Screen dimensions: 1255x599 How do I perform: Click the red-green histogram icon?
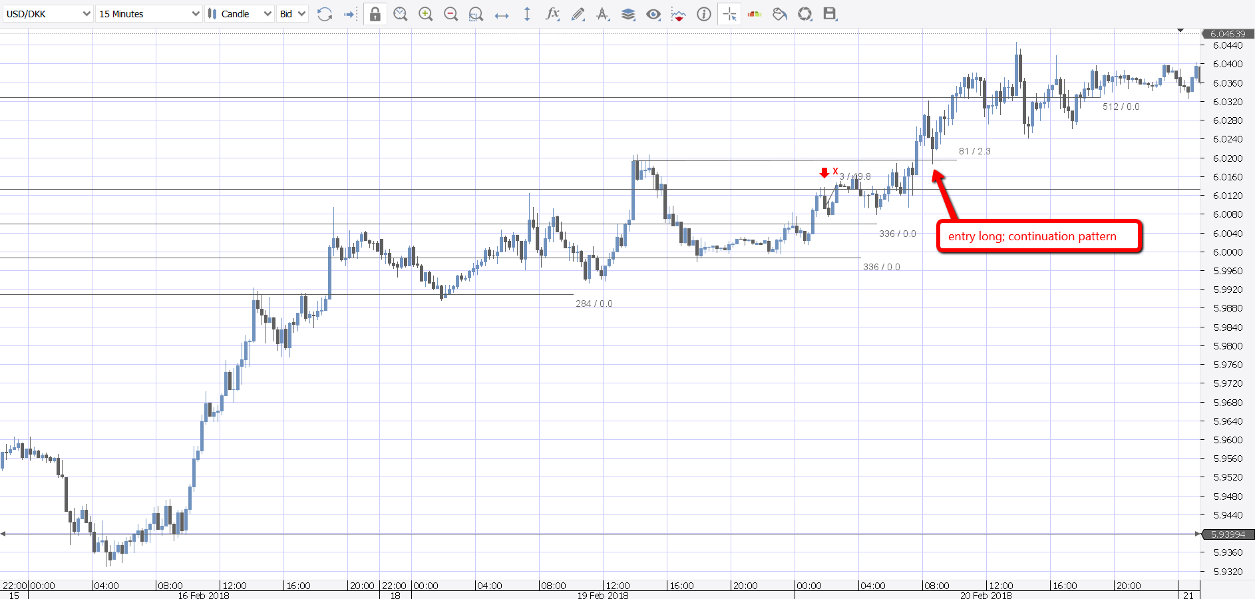point(754,14)
